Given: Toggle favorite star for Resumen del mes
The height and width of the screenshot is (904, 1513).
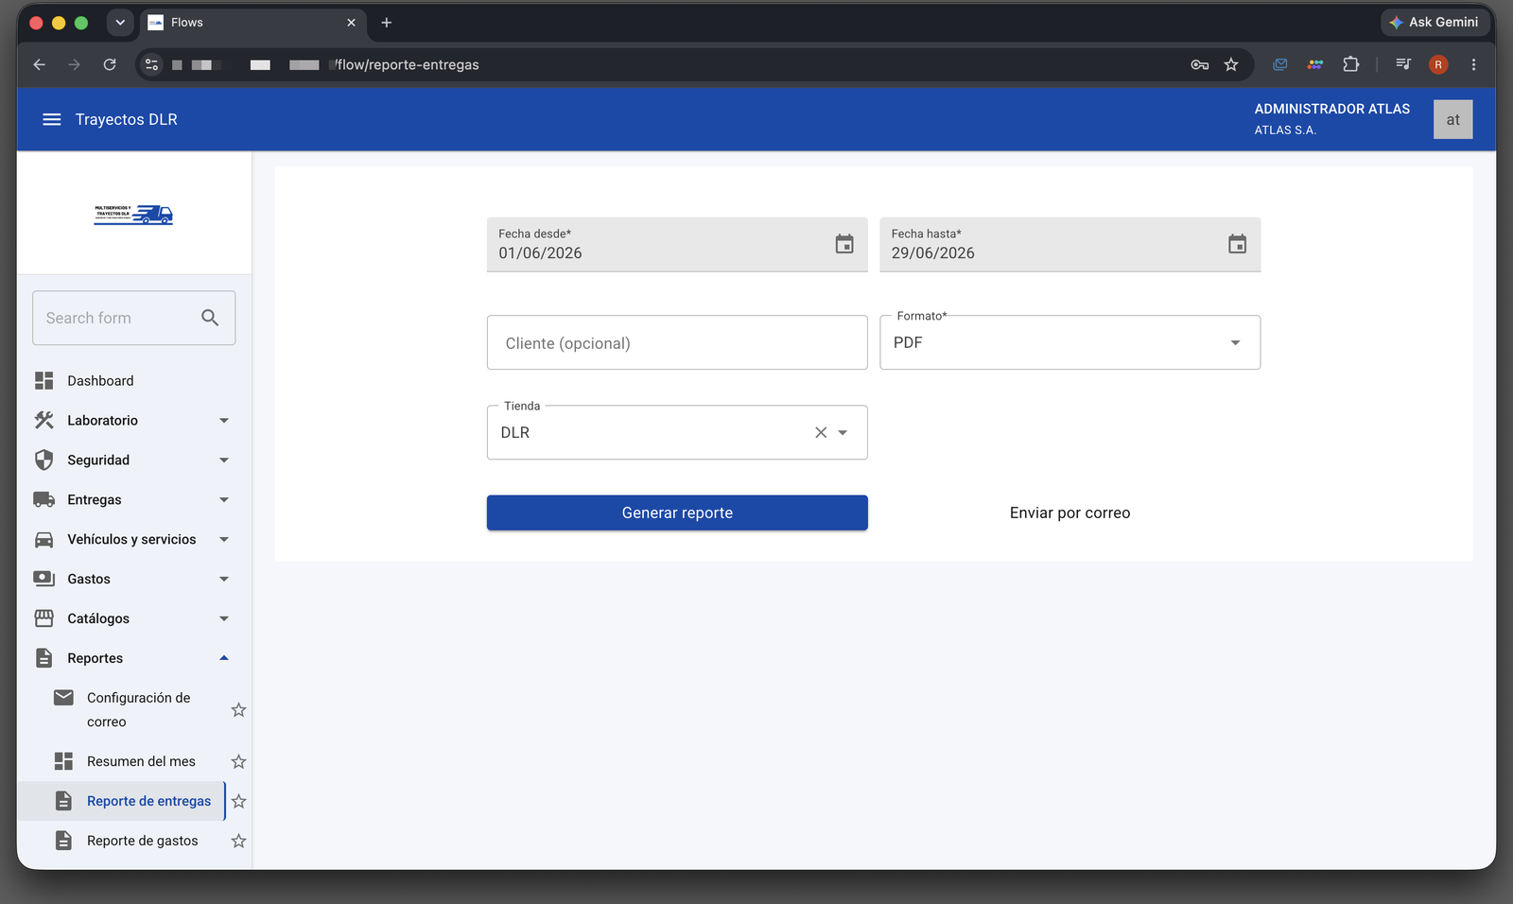Looking at the screenshot, I should pyautogui.click(x=238, y=761).
